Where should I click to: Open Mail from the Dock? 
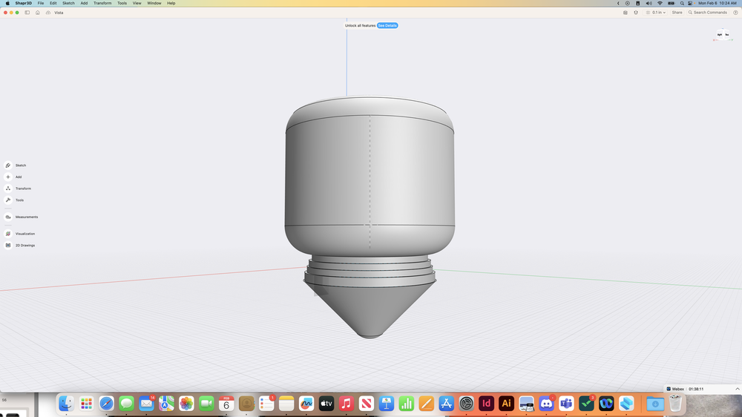pos(146,404)
